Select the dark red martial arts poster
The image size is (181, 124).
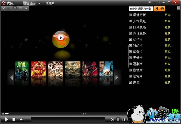coord(90,69)
